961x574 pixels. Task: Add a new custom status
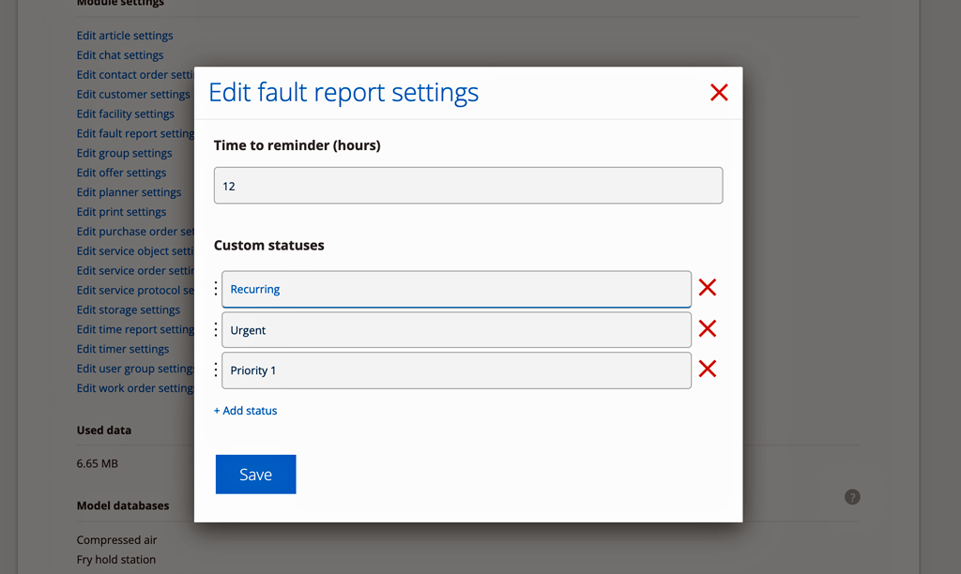coord(245,411)
